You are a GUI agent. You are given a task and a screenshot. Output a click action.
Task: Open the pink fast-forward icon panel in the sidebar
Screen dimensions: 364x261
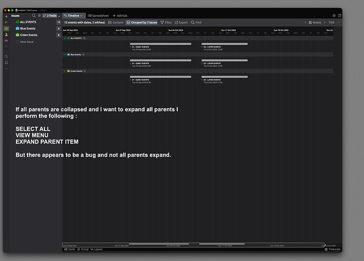pos(6,41)
